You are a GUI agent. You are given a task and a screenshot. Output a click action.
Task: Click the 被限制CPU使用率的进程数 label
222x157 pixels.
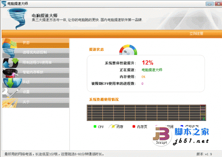[x=114, y=84]
